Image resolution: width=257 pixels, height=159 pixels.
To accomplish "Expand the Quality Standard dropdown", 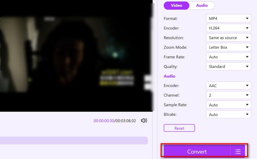I will 228,66.
